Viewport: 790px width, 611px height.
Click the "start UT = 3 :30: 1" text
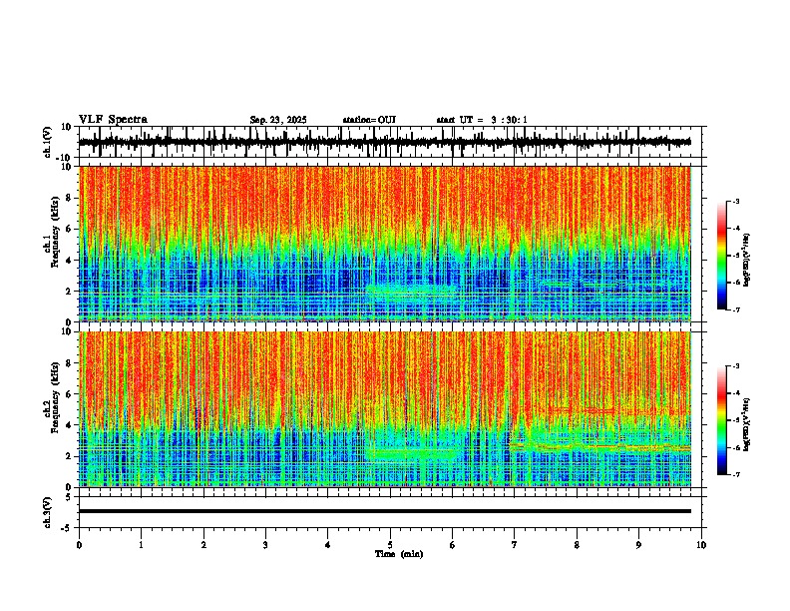pos(482,120)
